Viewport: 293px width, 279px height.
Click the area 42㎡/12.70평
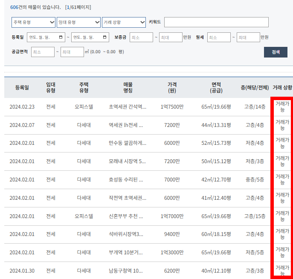(216, 179)
